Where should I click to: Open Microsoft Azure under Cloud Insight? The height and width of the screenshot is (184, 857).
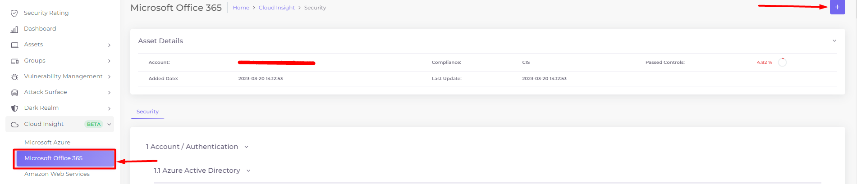tap(47, 143)
